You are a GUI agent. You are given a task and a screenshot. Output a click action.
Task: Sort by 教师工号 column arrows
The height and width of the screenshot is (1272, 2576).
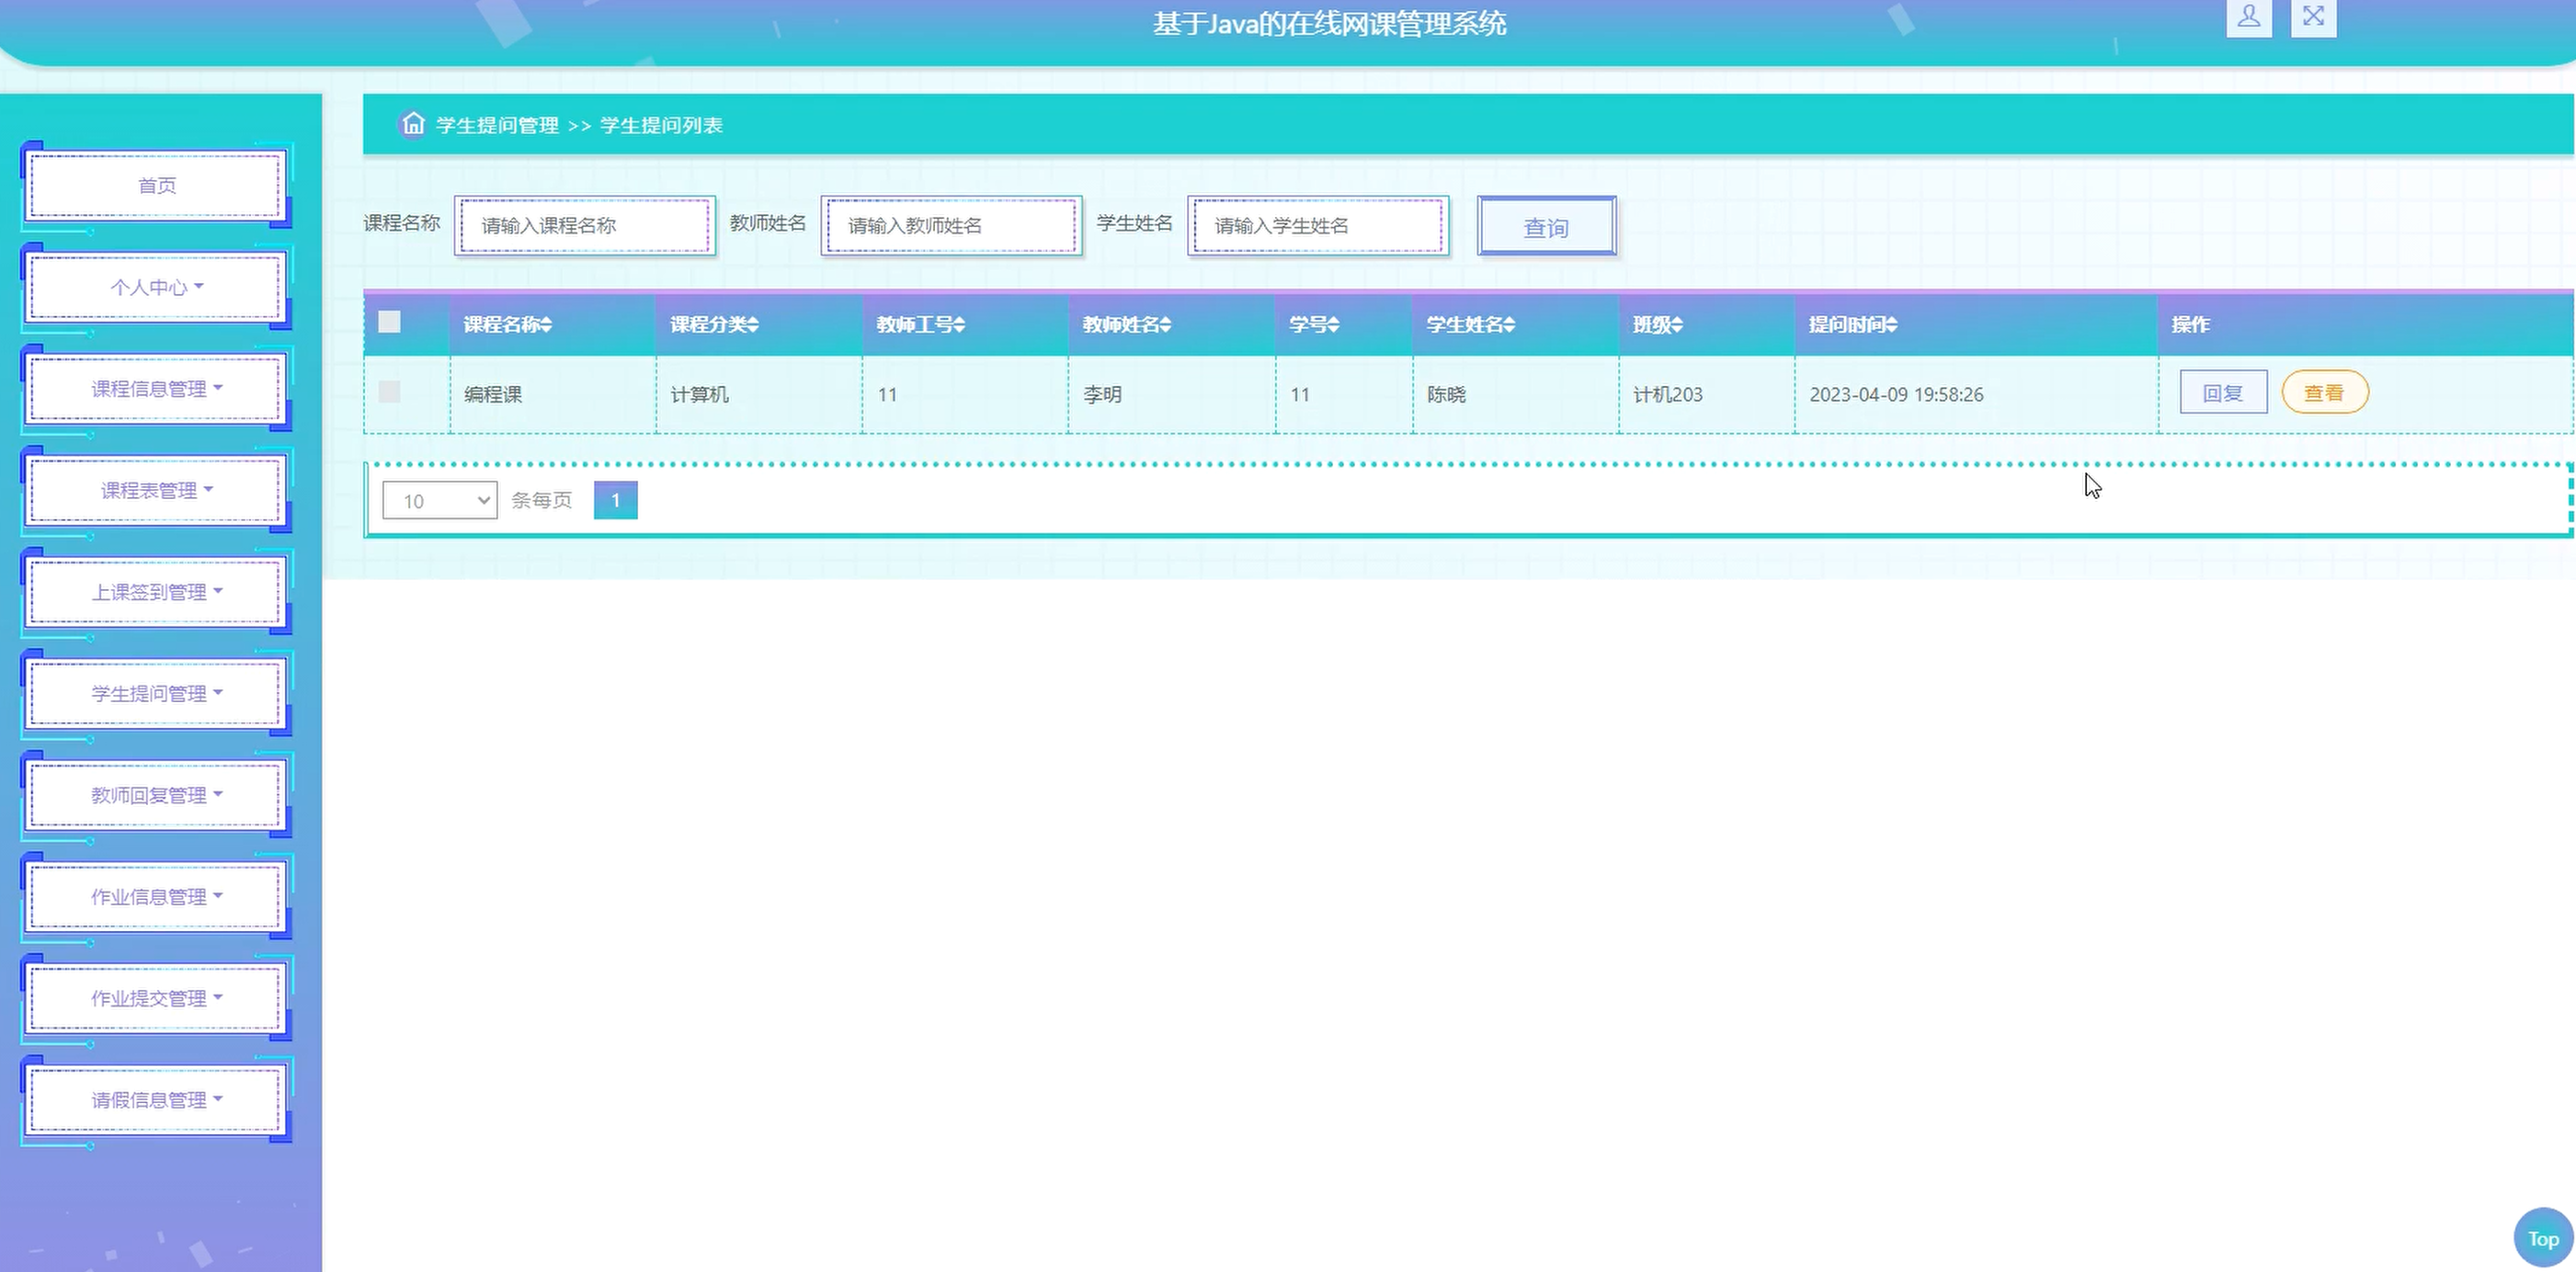coord(959,324)
